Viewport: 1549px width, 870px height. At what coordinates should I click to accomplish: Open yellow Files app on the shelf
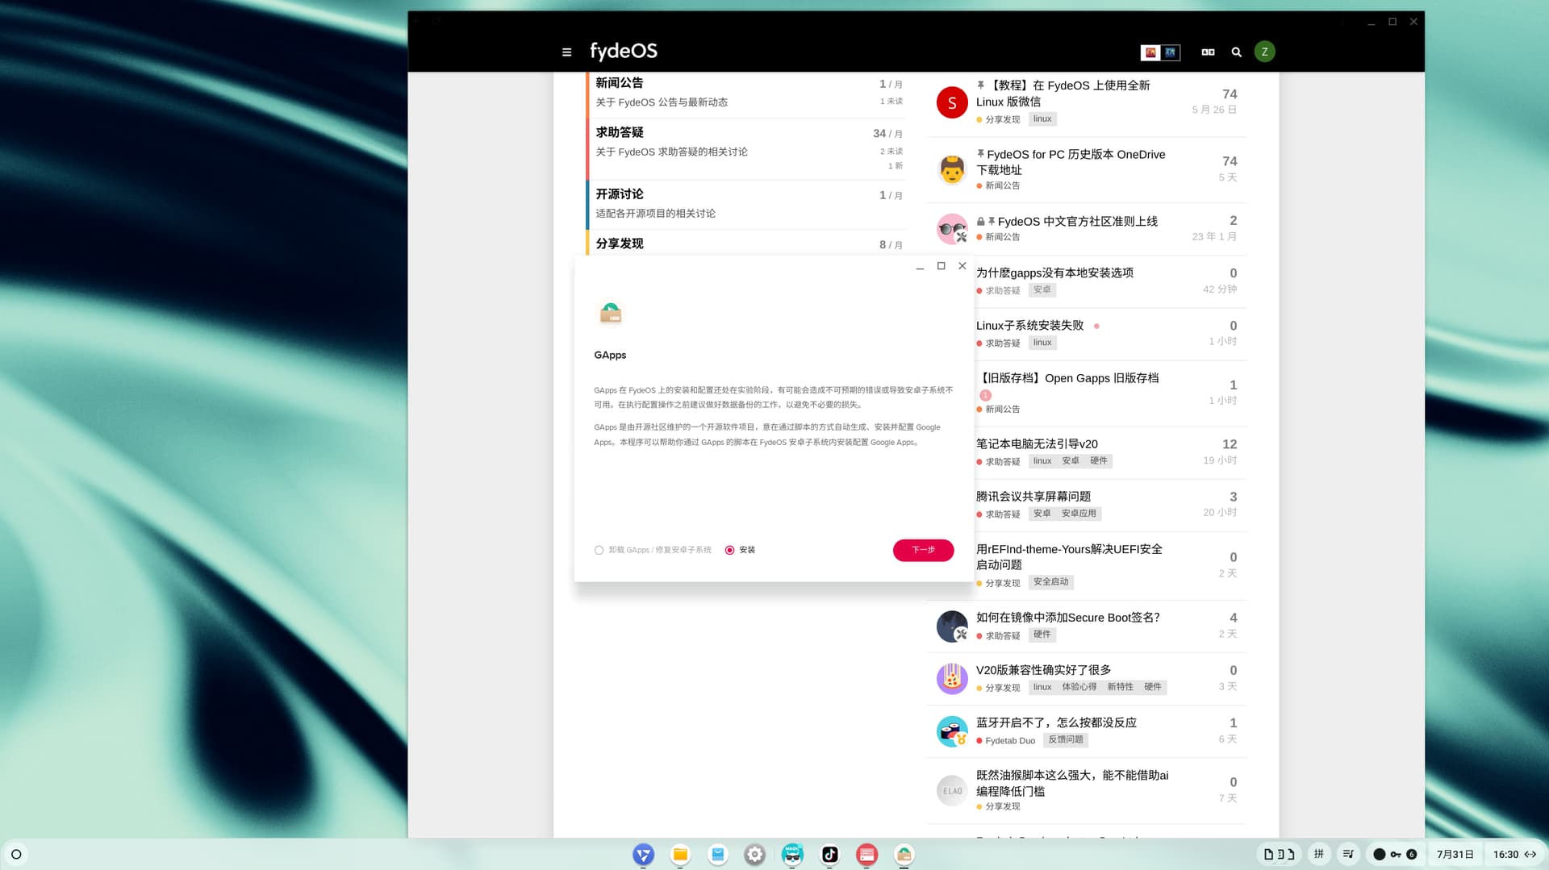[680, 854]
